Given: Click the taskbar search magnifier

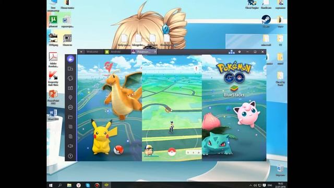Looking at the screenshot, I should (x=60, y=185).
